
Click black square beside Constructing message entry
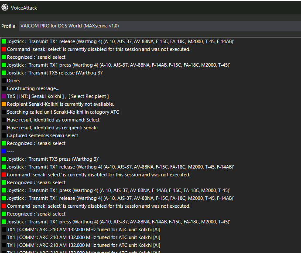pyautogui.click(x=3, y=88)
